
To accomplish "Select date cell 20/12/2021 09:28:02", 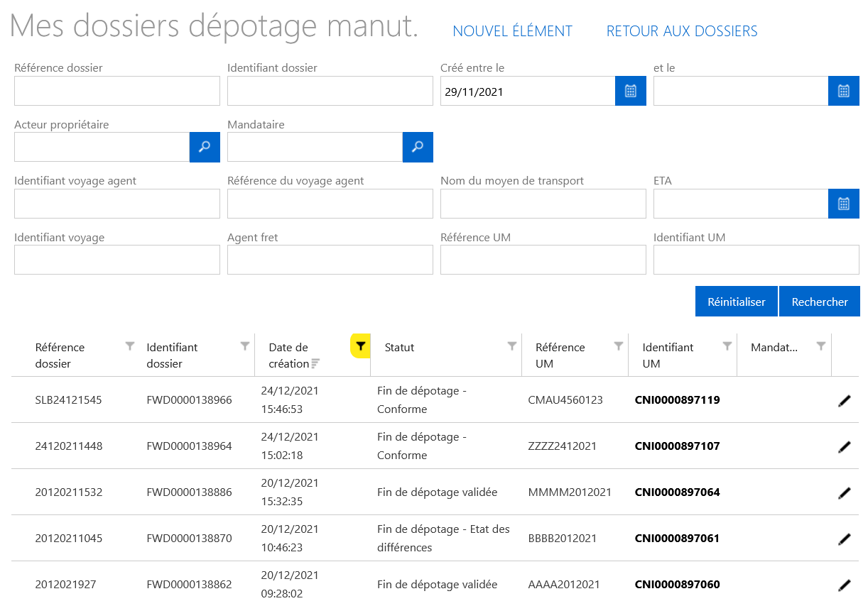I will coord(291,585).
